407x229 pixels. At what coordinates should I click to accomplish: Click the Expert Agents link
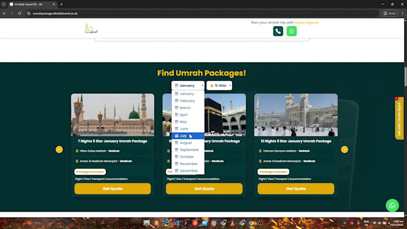[x=306, y=23]
